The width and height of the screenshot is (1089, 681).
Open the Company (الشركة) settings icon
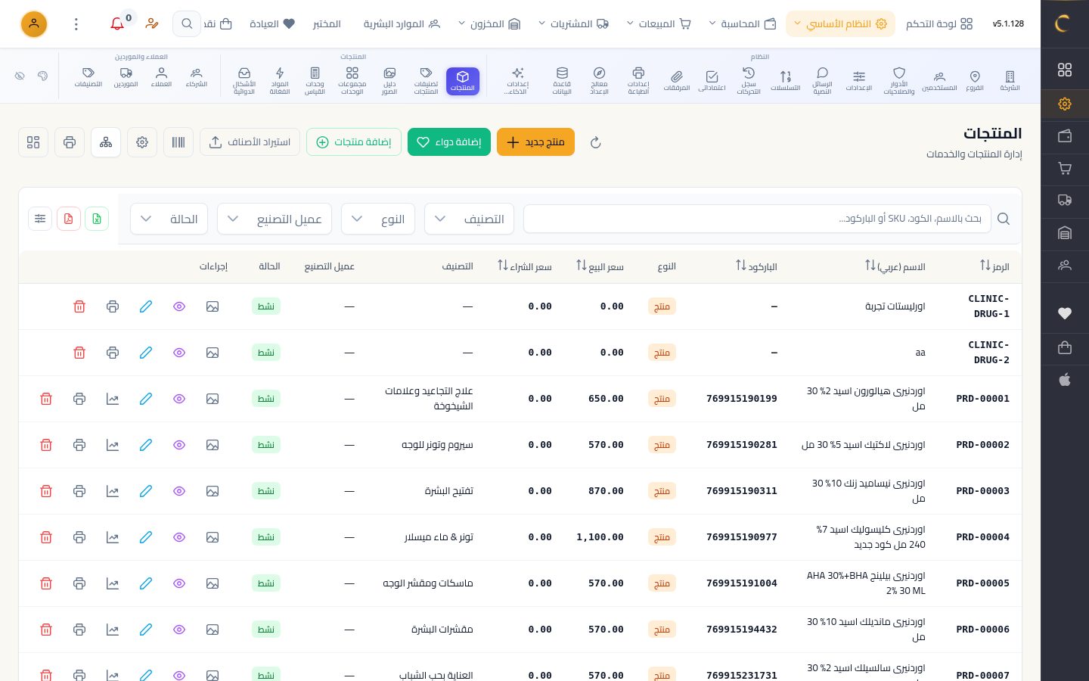click(1010, 79)
